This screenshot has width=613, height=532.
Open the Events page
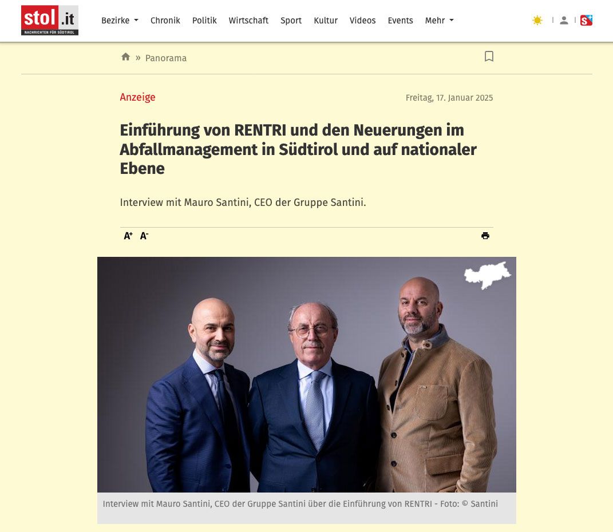pos(400,21)
